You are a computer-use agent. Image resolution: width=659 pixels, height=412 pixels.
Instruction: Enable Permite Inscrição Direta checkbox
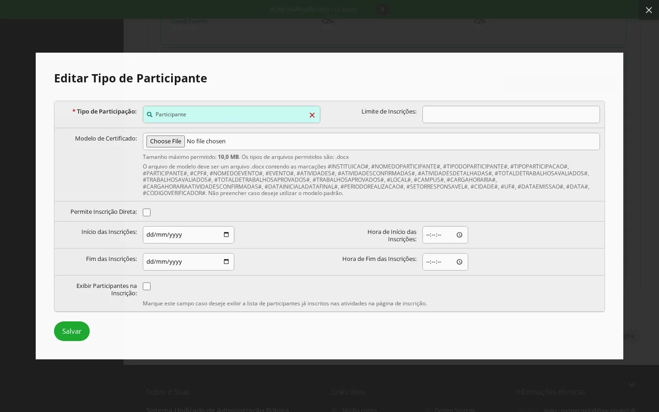tap(146, 212)
